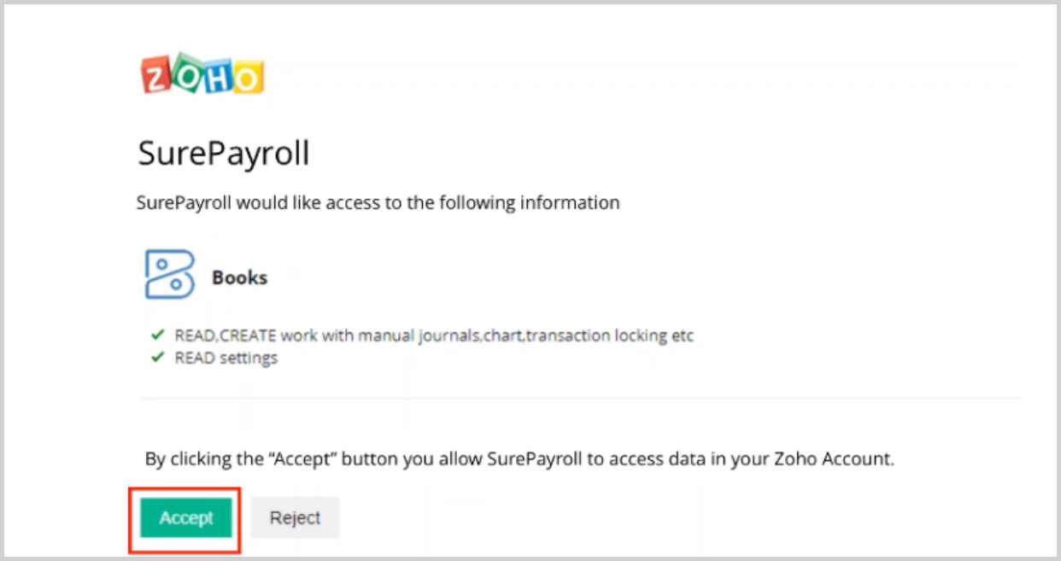1061x561 pixels.
Task: Click checkmark beside READ,CREATE manual journals permission
Action: pos(157,335)
